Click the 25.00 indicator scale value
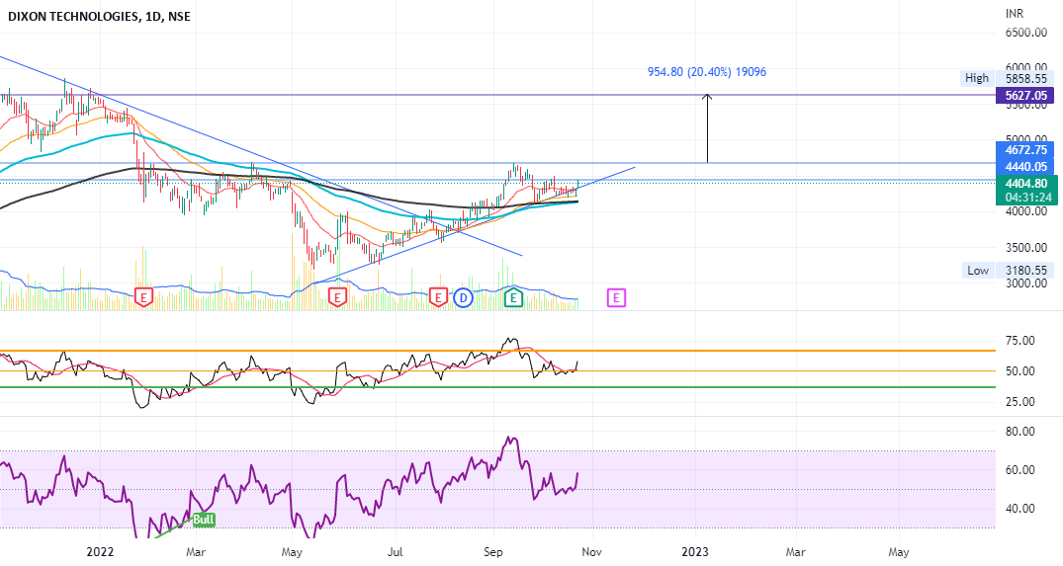The height and width of the screenshot is (566, 1063). (1020, 401)
